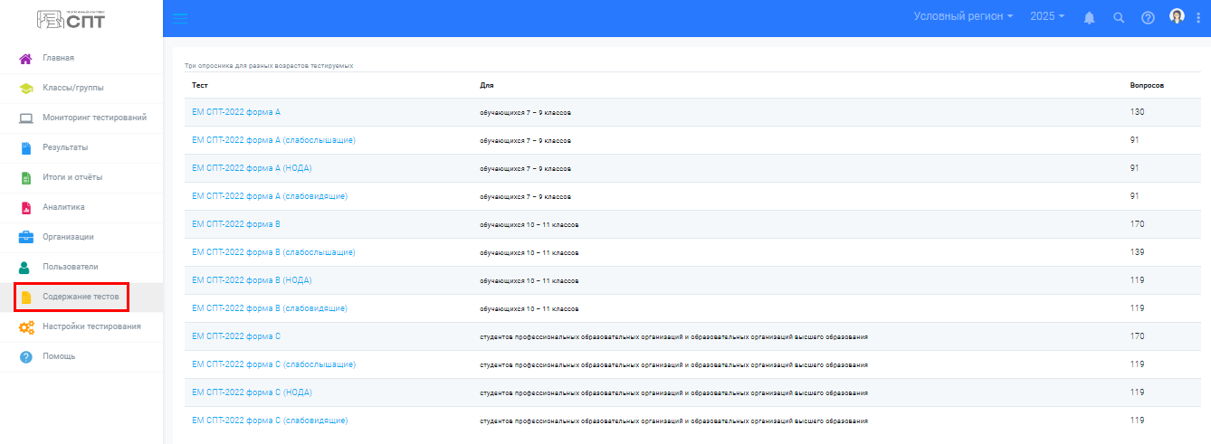Select Результаты in the sidebar
The image size is (1211, 444).
(65, 147)
